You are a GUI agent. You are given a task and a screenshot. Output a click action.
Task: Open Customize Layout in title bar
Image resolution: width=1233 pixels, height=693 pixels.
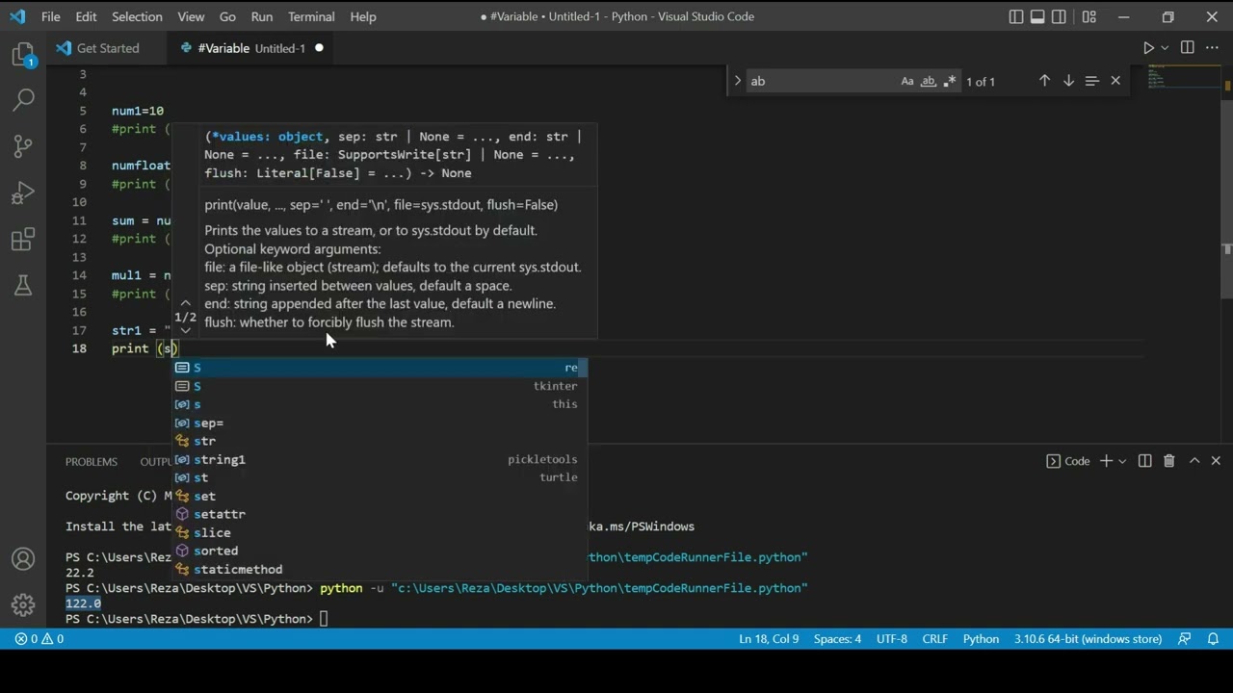1089,16
